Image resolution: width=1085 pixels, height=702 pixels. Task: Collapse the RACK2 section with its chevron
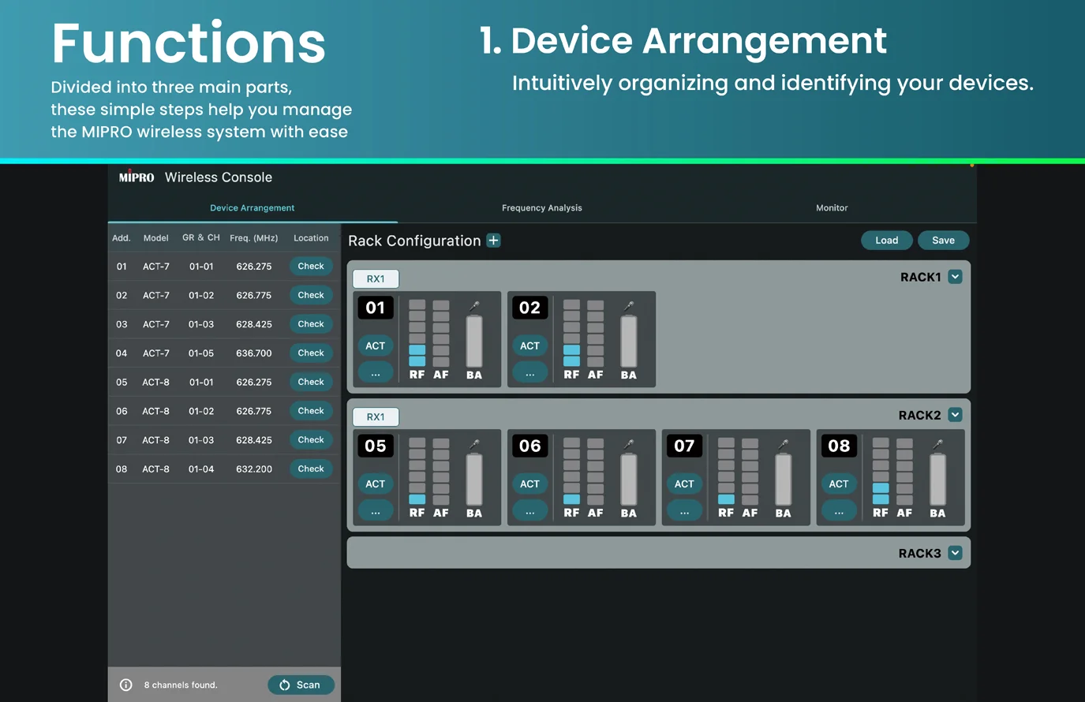click(955, 415)
